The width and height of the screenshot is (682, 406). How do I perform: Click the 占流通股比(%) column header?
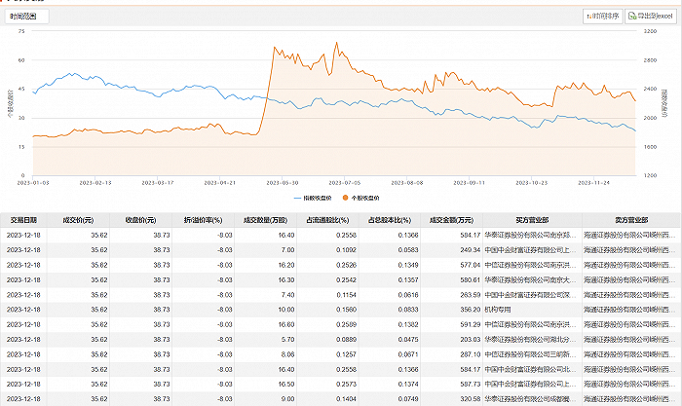click(x=327, y=220)
